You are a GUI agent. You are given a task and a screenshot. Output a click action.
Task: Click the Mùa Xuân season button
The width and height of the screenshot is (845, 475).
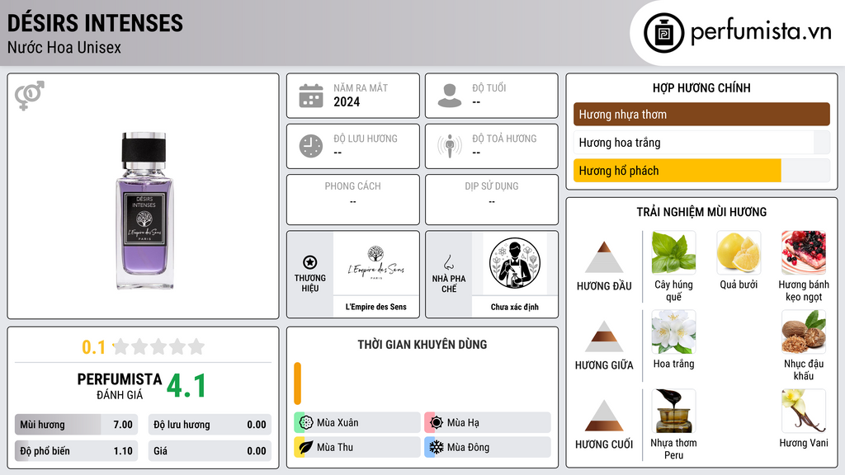point(357,423)
